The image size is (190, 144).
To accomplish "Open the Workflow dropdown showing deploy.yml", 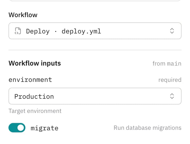I will point(95,31).
